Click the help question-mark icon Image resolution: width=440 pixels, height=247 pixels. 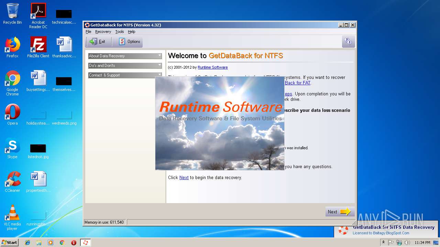click(348, 42)
